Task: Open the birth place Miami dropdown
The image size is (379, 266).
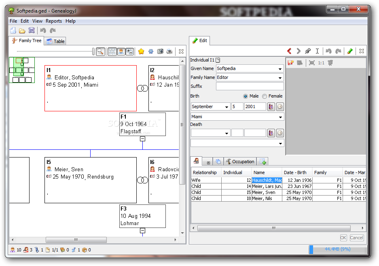Action: click(280, 117)
